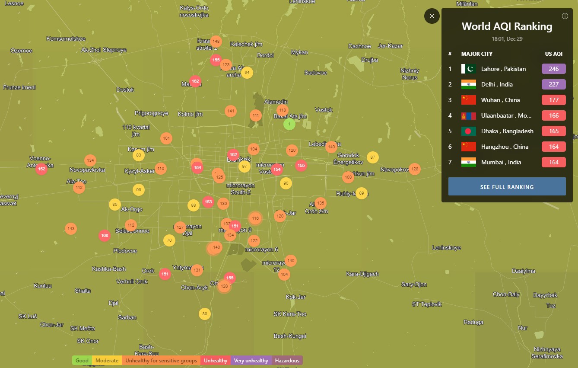Open Lahore, Pakistan in the ranking list

[x=503, y=69]
